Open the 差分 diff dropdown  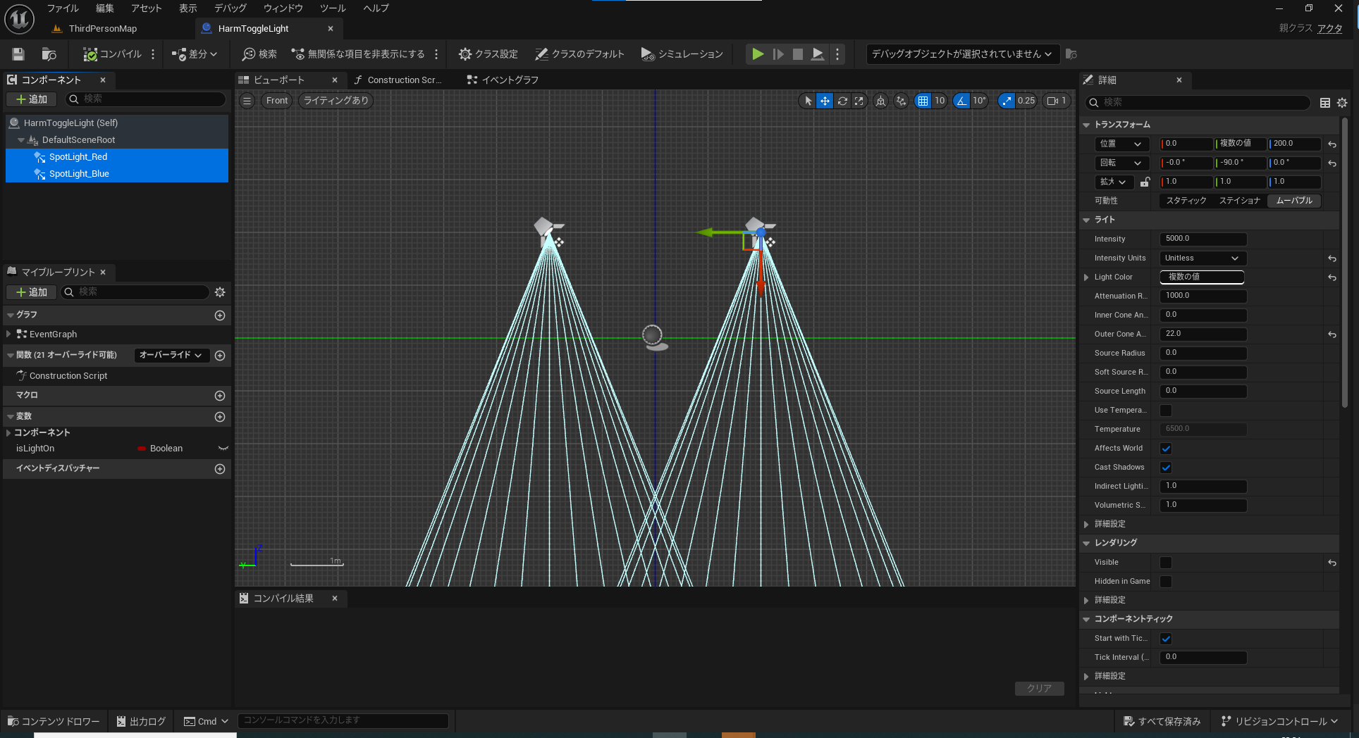(x=195, y=54)
